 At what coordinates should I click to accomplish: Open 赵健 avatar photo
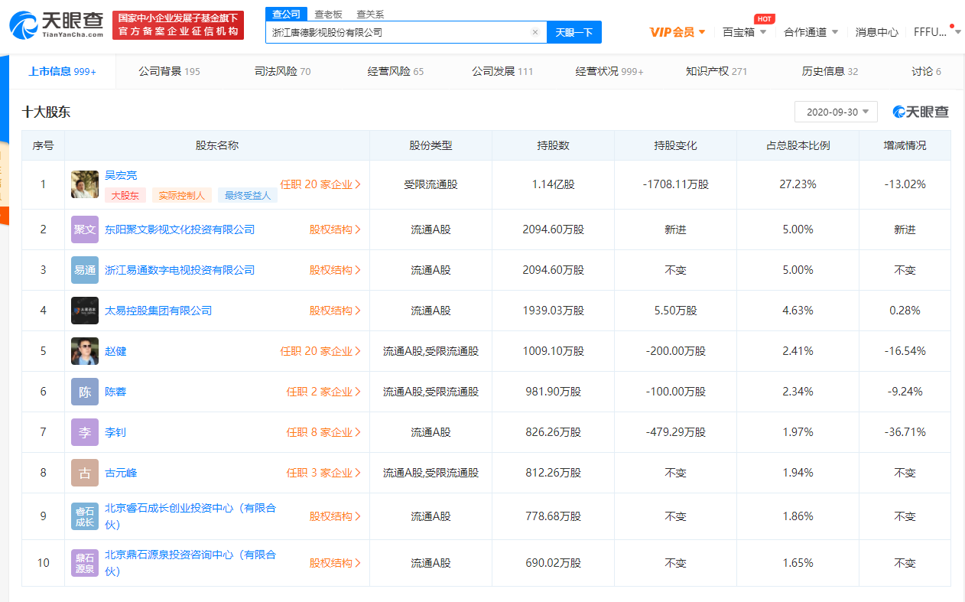pos(85,351)
